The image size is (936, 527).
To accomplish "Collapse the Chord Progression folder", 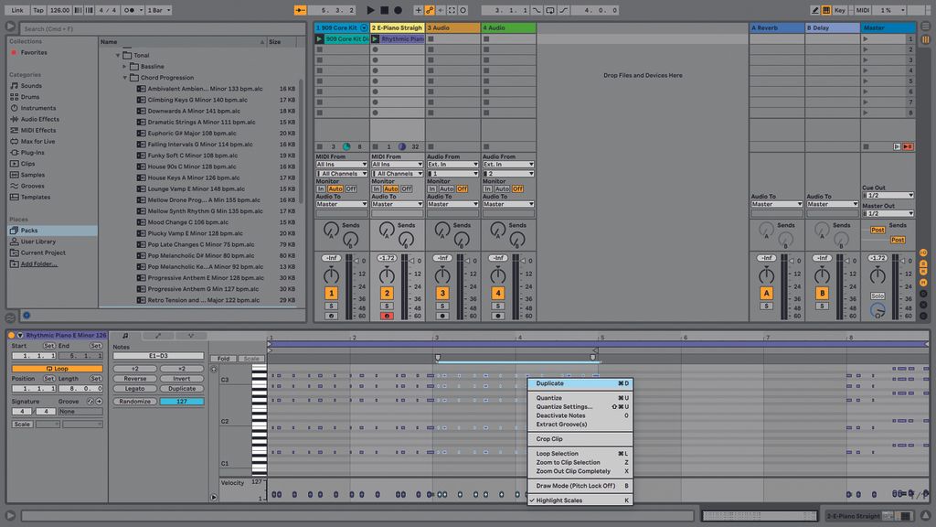I will 126,77.
